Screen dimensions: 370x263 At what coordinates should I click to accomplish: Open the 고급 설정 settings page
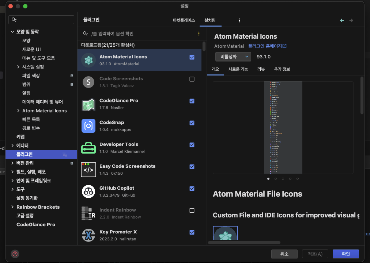click(25, 216)
